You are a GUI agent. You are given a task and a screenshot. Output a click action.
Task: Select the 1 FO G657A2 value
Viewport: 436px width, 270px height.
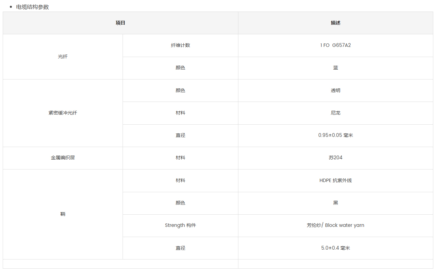click(335, 46)
